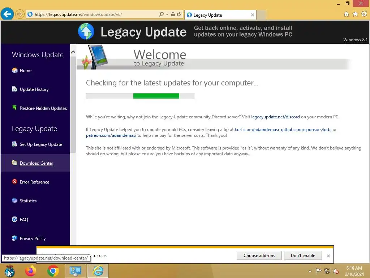
Task: Select the Legacy Update browser tab
Action: point(220,15)
